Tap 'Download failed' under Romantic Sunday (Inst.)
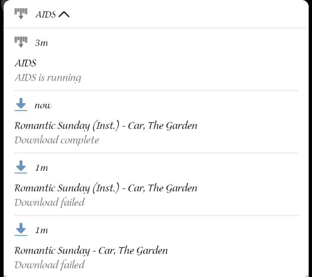312x277 pixels. pos(50,202)
